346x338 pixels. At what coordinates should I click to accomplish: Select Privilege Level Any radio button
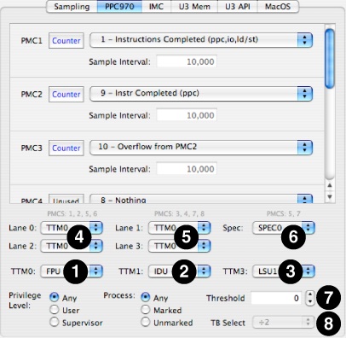pos(54,297)
